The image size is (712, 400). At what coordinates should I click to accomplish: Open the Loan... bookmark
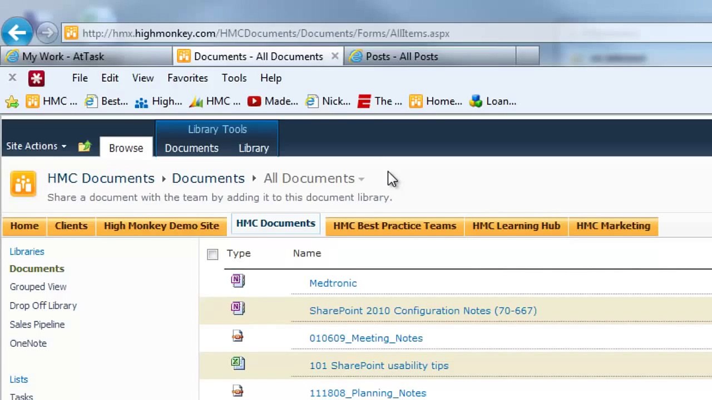point(493,102)
